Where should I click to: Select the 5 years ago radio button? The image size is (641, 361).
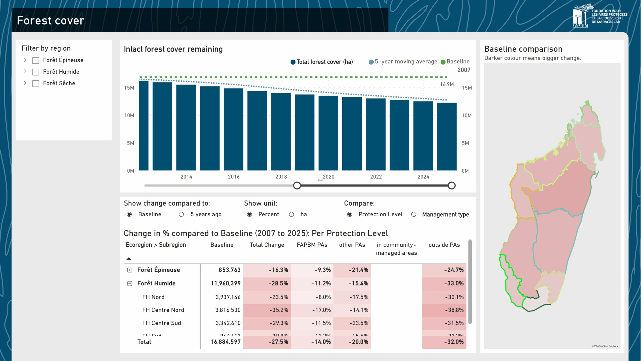pos(181,214)
